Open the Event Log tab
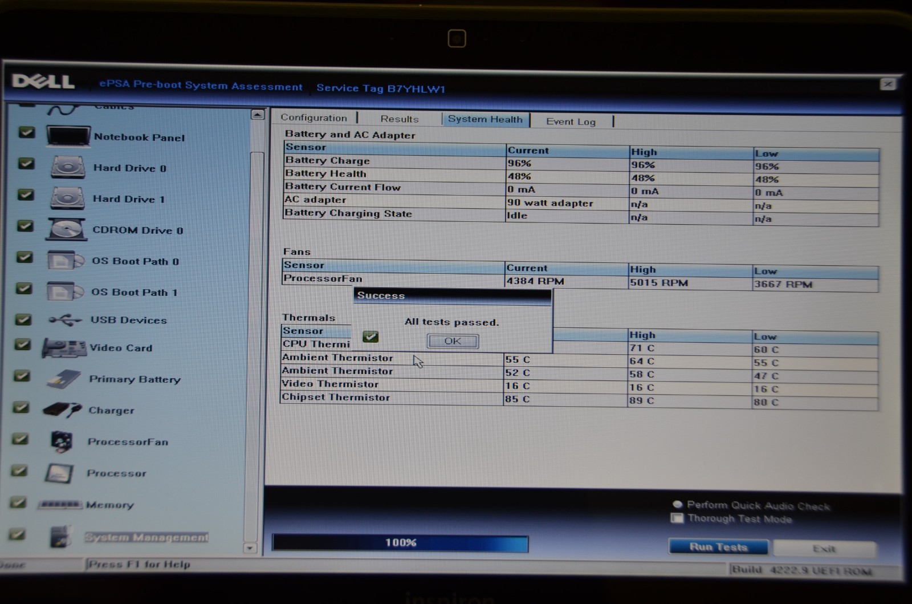Viewport: 912px width, 604px height. 571,121
